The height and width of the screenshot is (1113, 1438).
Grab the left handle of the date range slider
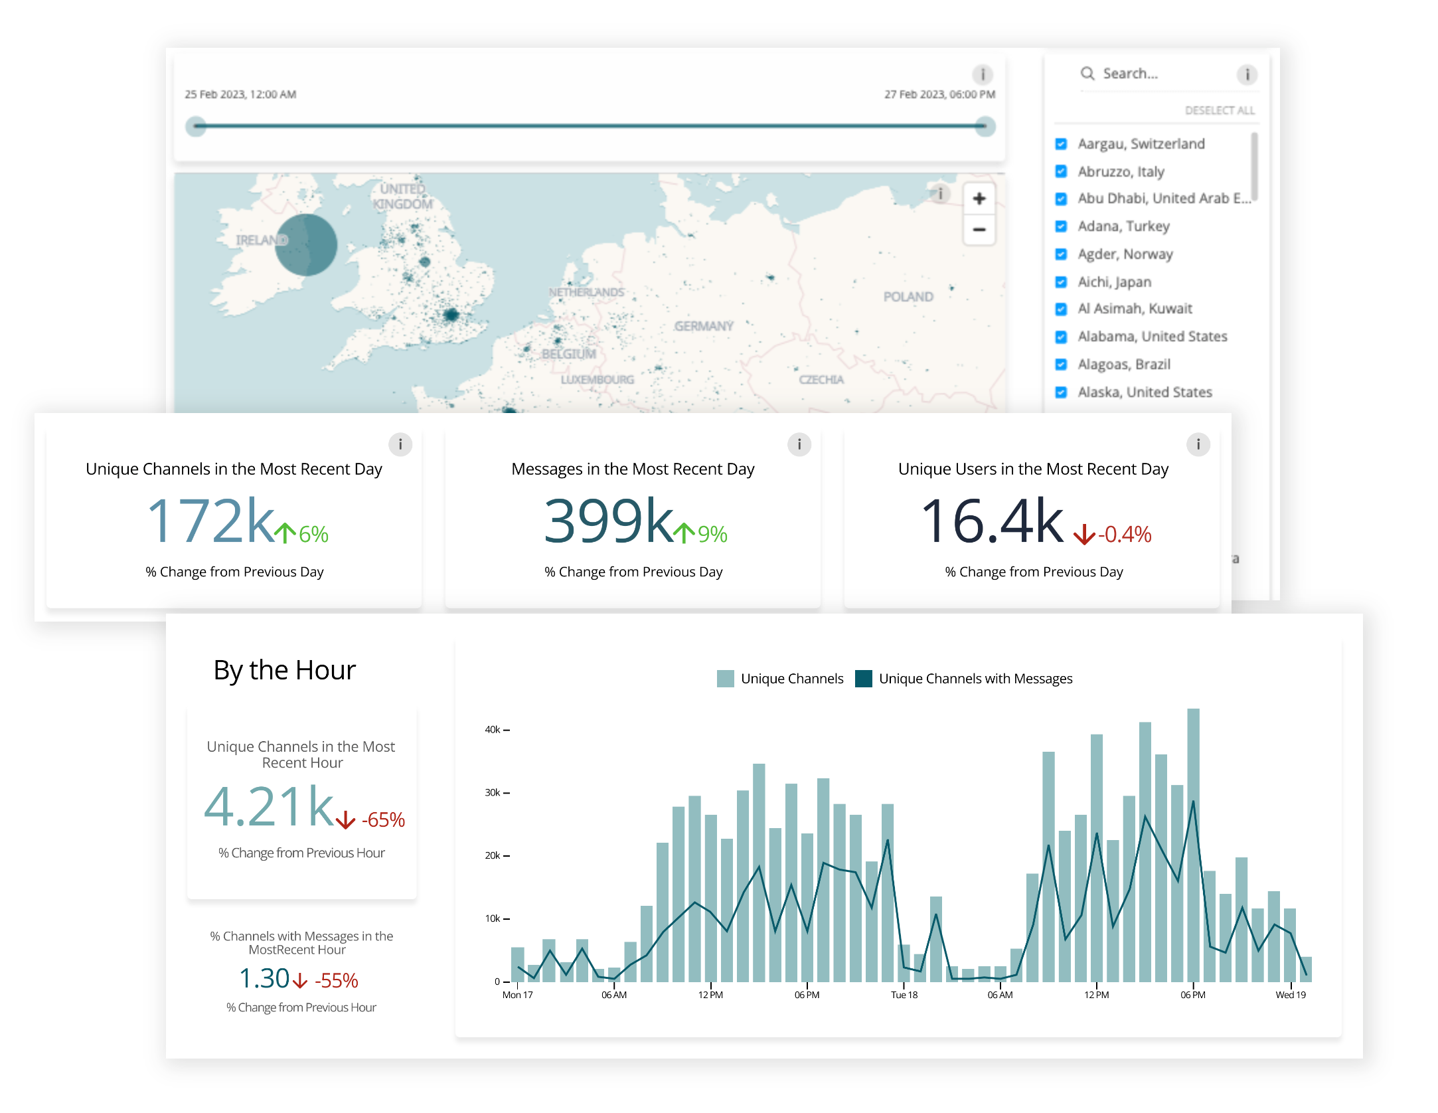[195, 125]
